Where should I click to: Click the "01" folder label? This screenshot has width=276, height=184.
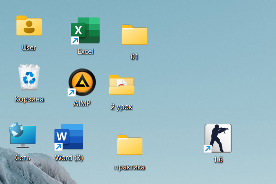click(135, 57)
